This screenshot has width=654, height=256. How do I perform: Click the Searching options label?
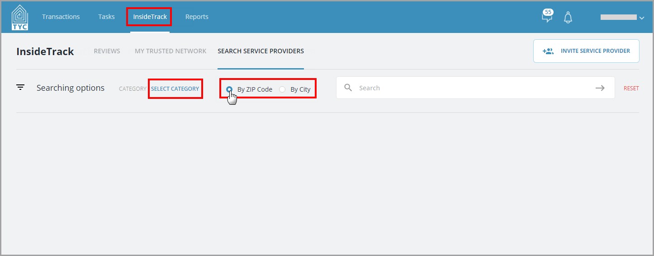(x=71, y=88)
